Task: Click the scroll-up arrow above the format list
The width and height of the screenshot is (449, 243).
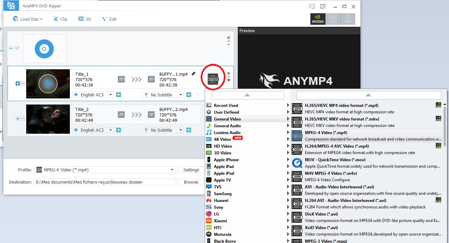Action: tap(369, 95)
